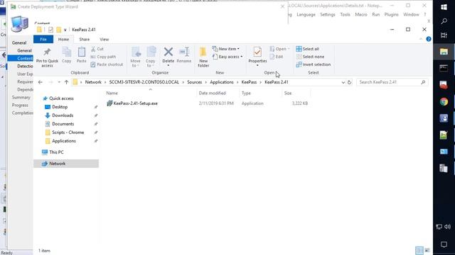Image resolution: width=455 pixels, height=255 pixels.
Task: Click the Windows Start button
Action: point(444,7)
